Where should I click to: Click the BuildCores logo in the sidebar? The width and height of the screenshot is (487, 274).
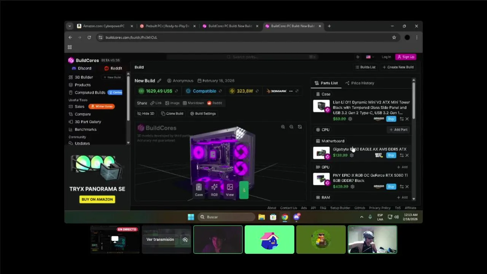[x=83, y=60]
